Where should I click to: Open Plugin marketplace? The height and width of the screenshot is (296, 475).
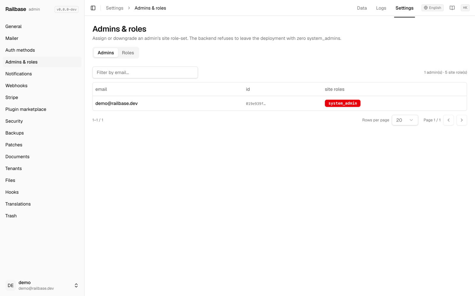coord(42,109)
